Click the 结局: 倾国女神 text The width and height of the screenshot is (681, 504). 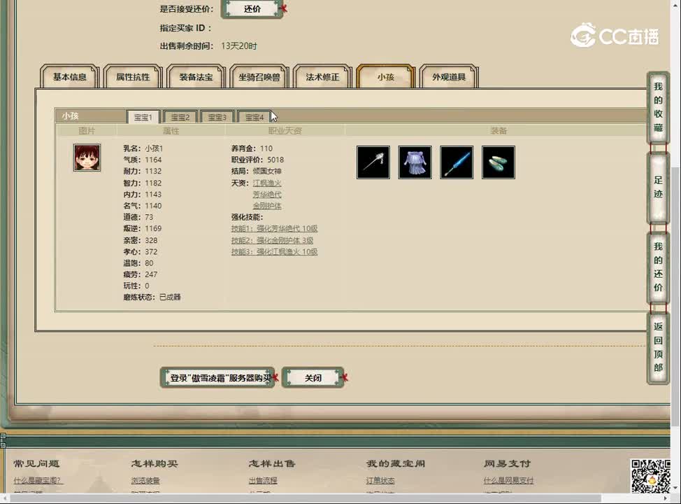pos(256,171)
